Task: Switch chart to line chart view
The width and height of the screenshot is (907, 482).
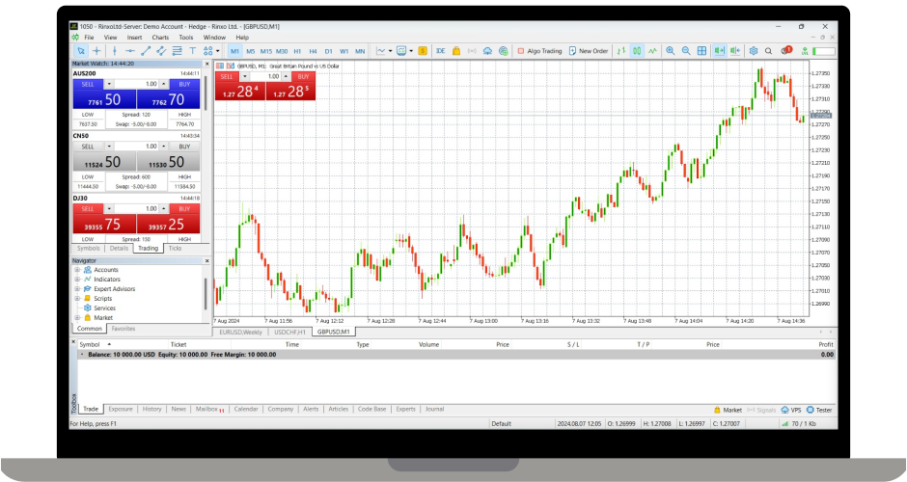Action: (653, 50)
